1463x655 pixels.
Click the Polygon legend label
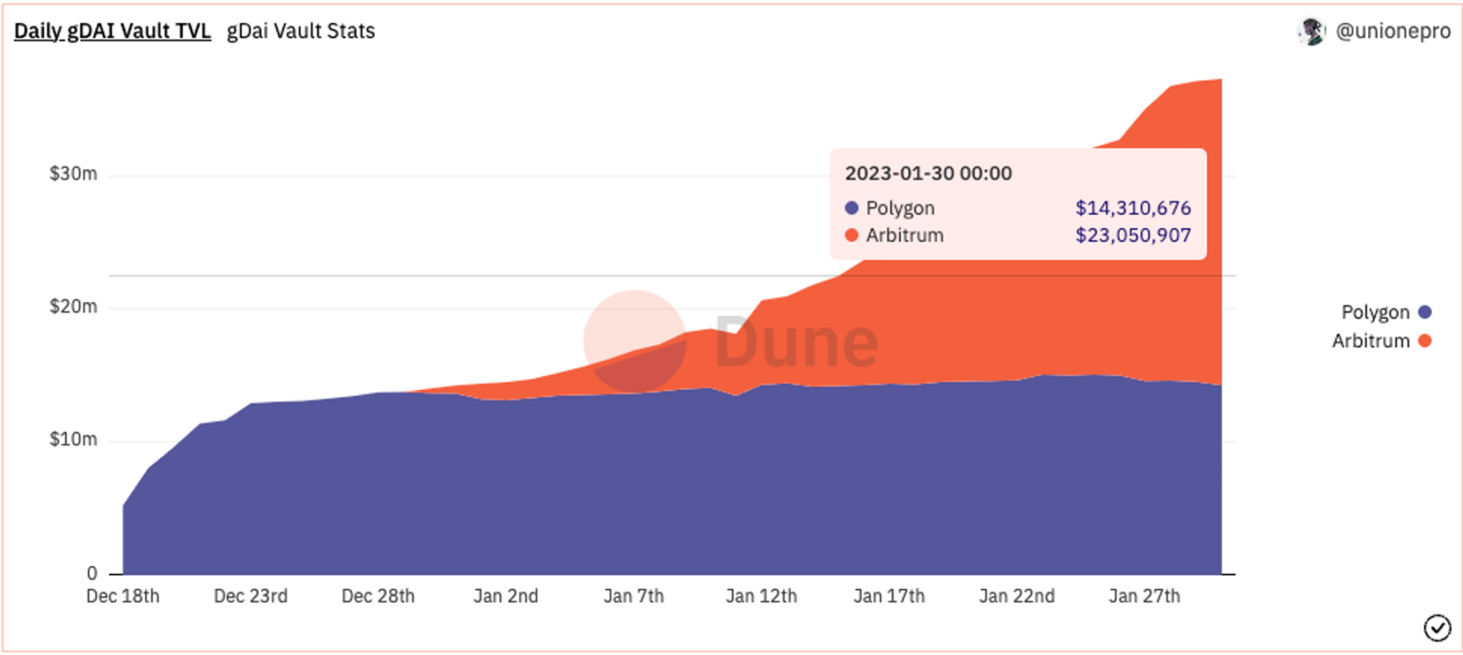coord(1375,312)
